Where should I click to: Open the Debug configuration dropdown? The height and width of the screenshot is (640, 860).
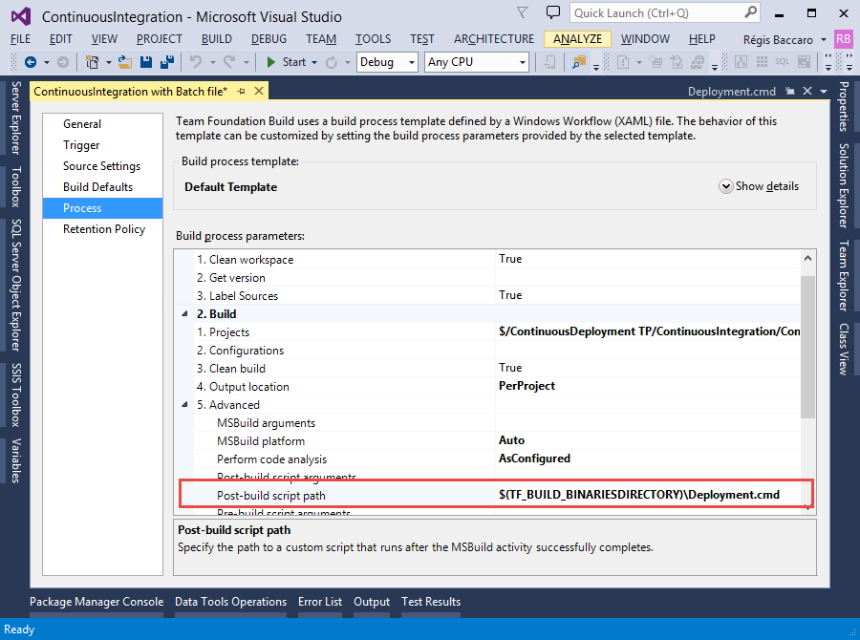387,62
